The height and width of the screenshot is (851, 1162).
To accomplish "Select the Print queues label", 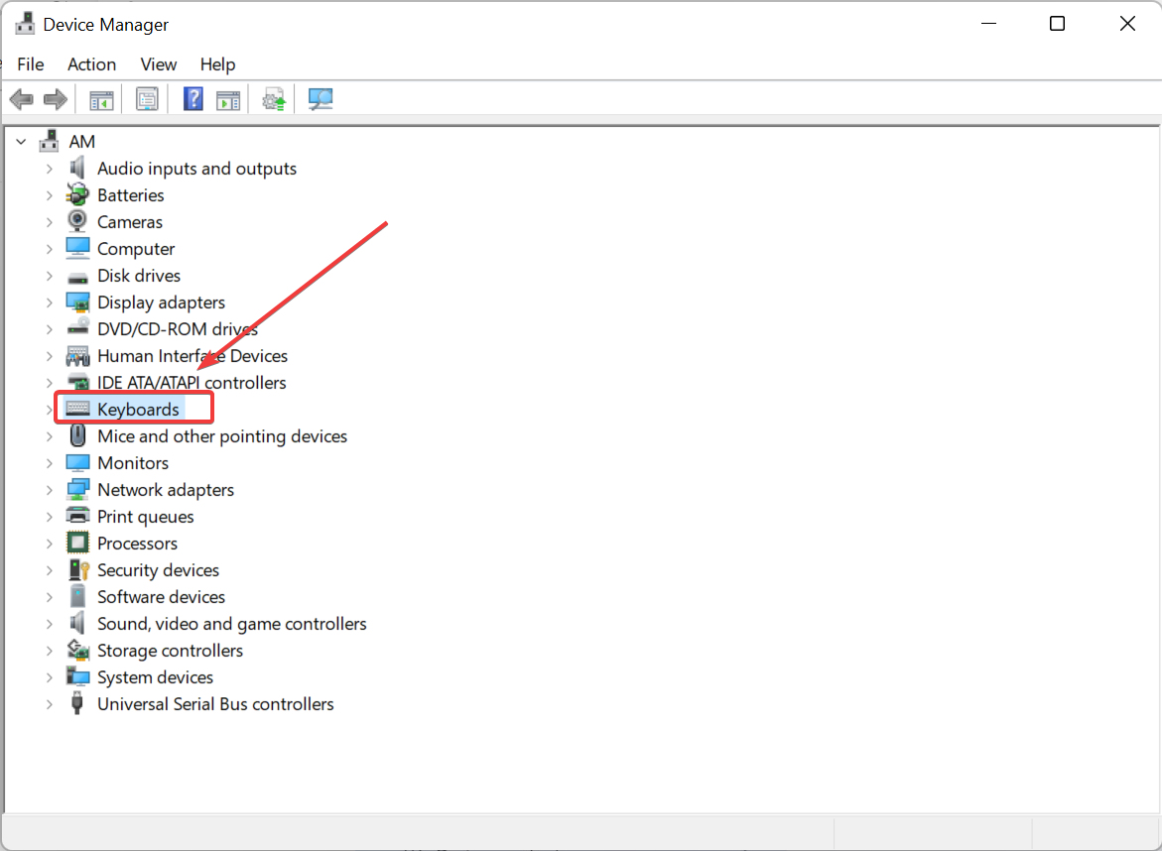I will (146, 516).
